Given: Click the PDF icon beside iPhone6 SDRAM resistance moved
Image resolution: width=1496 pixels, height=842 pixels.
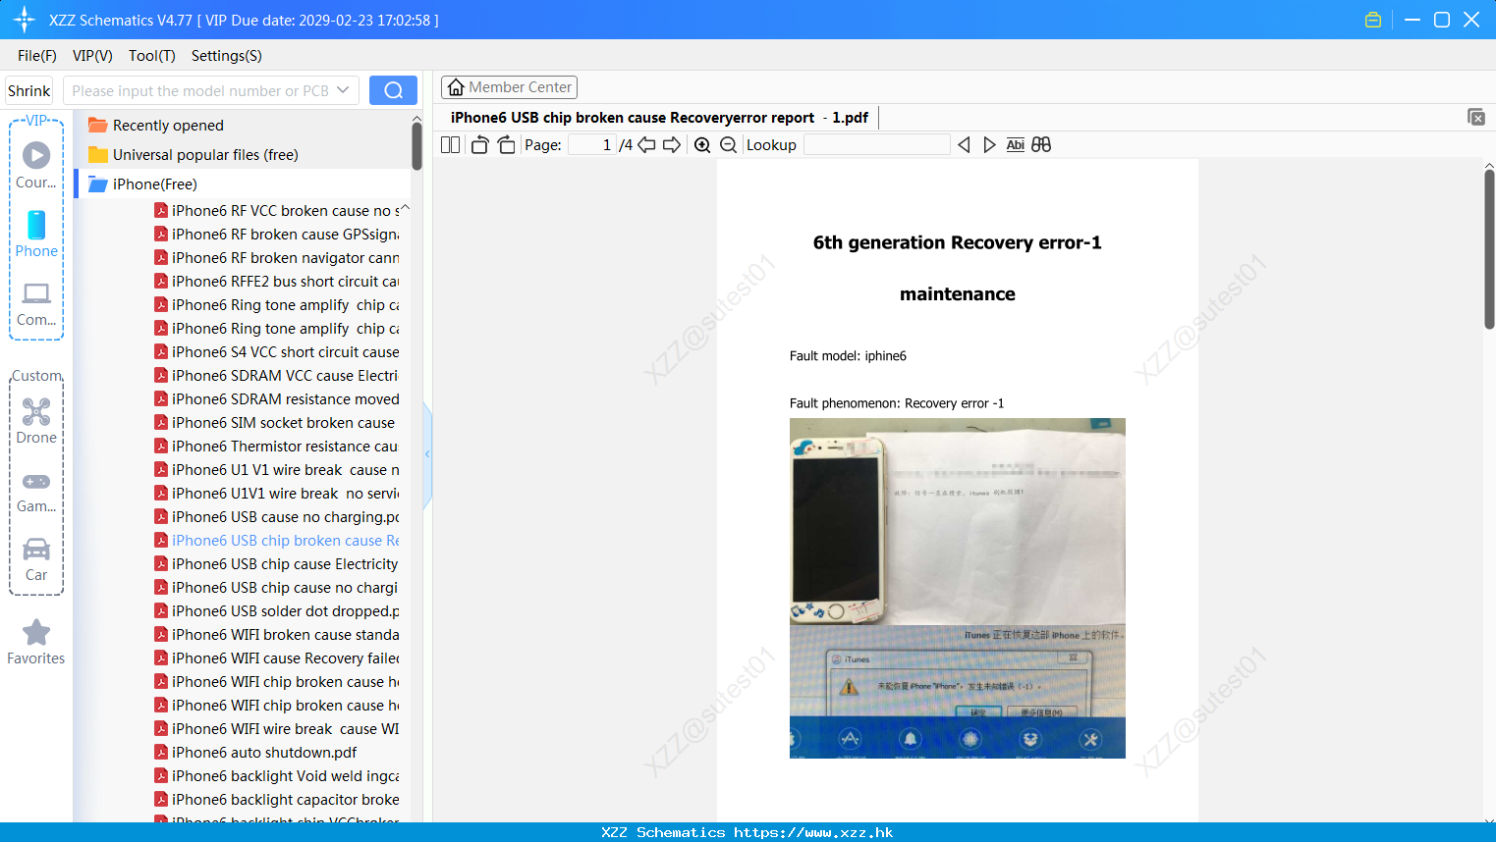Looking at the screenshot, I should click(161, 399).
